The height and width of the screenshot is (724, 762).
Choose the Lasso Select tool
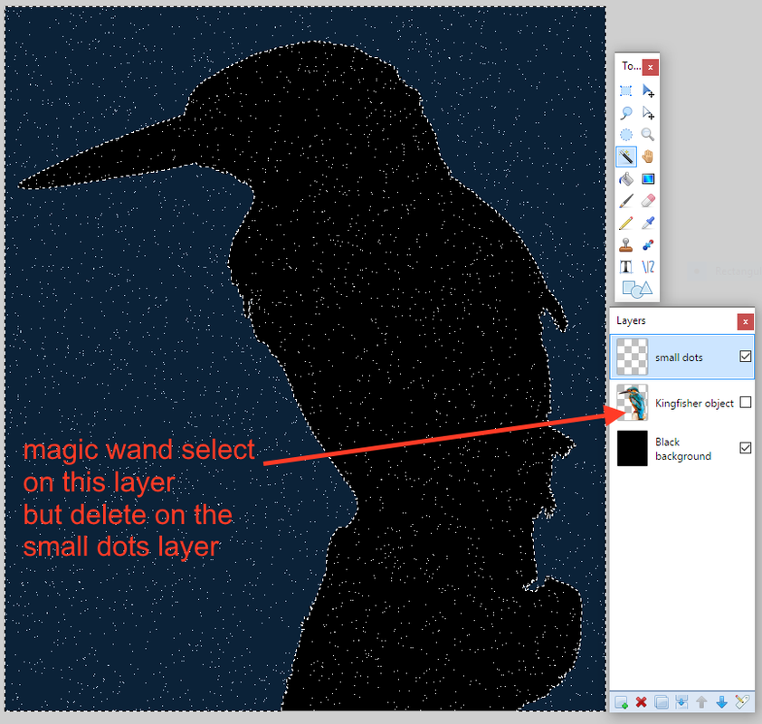[626, 113]
